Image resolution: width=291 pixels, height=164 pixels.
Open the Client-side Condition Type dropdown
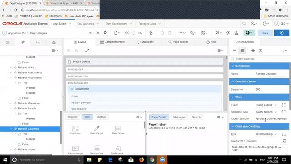tap(266, 134)
